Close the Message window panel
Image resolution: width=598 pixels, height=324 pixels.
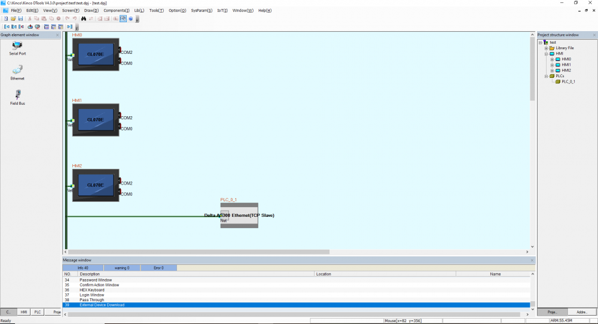(532, 261)
